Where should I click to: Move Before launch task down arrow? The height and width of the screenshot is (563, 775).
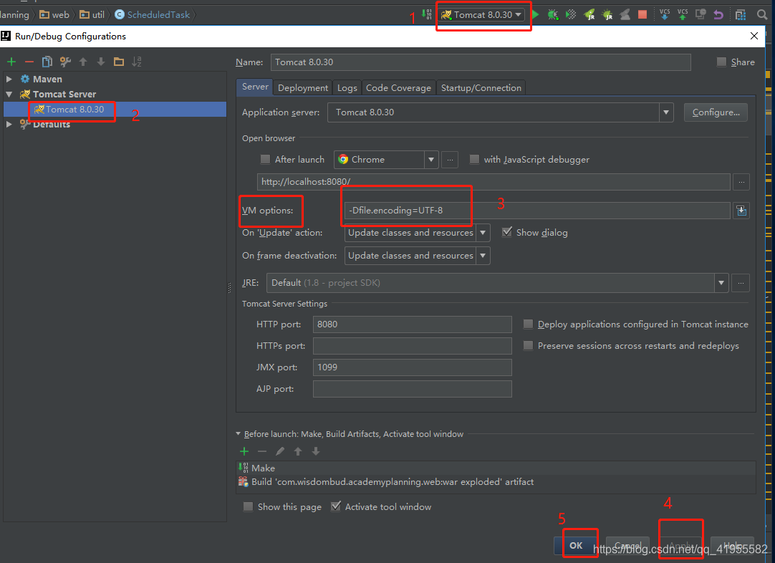click(316, 451)
